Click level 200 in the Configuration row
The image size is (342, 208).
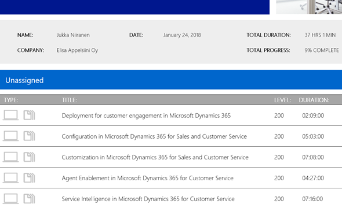click(x=279, y=136)
